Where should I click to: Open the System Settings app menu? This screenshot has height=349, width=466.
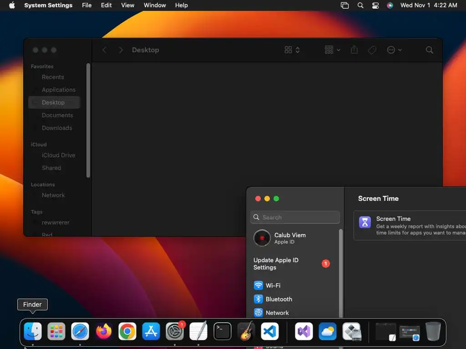(x=48, y=5)
